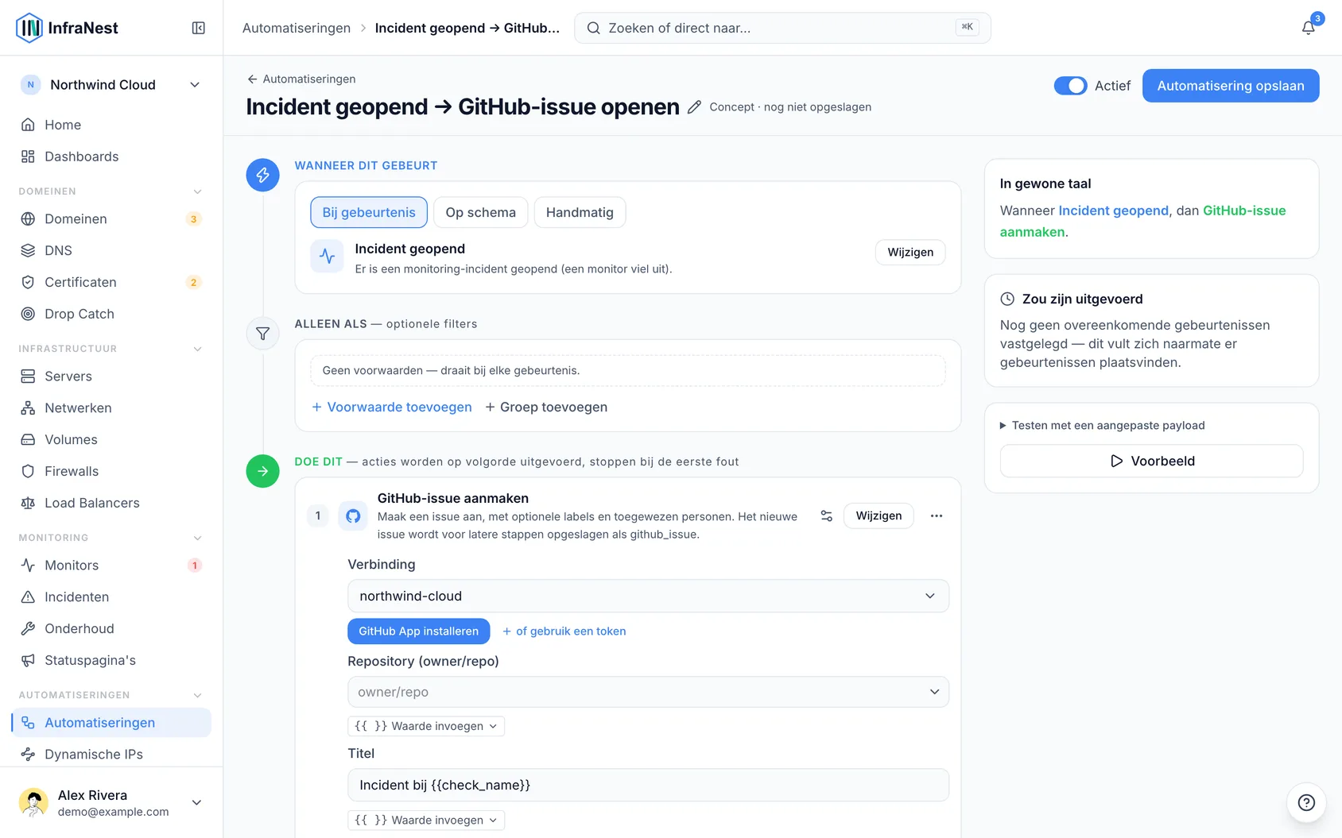
Task: Click the InfraNest logo
Action: click(x=68, y=28)
